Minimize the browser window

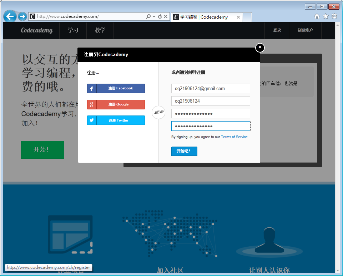coord(310,7)
